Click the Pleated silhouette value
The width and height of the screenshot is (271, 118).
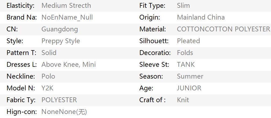coord(188,41)
